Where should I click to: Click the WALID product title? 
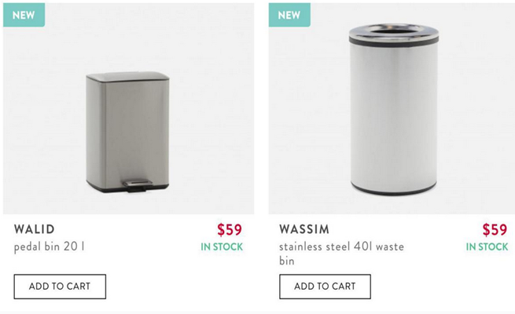click(x=35, y=229)
